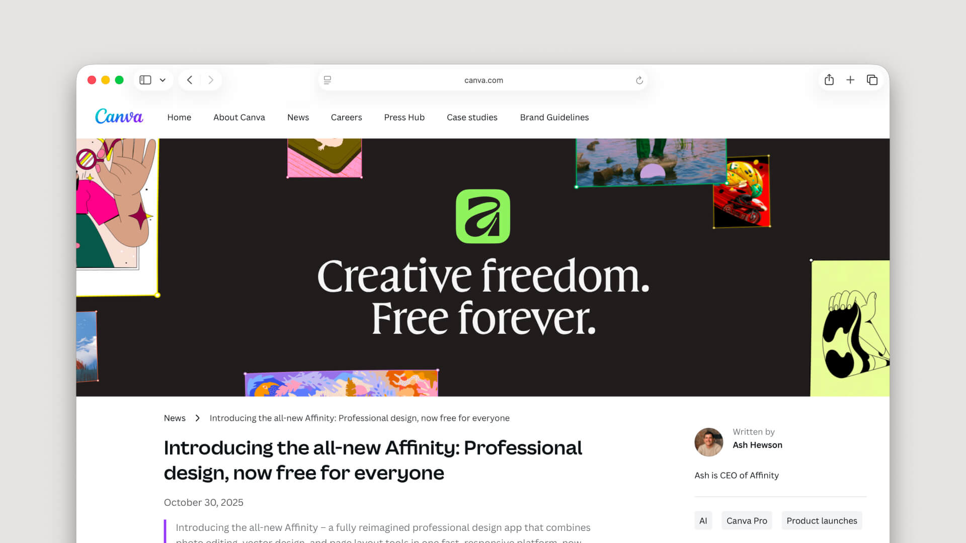Click the AI tag chip
This screenshot has height=543, width=966.
(703, 521)
